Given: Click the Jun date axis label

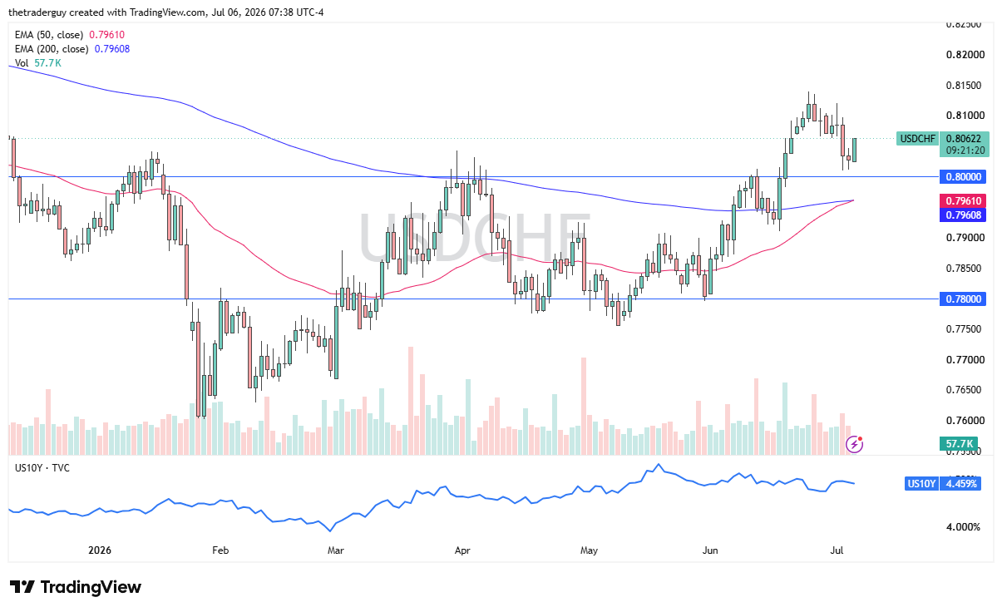Looking at the screenshot, I should coord(710,550).
